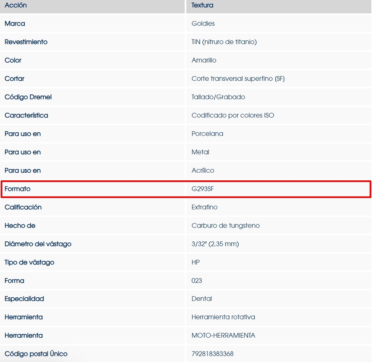This screenshot has height=362, width=372.
Task: Select the Revestimiento label
Action: point(26,42)
